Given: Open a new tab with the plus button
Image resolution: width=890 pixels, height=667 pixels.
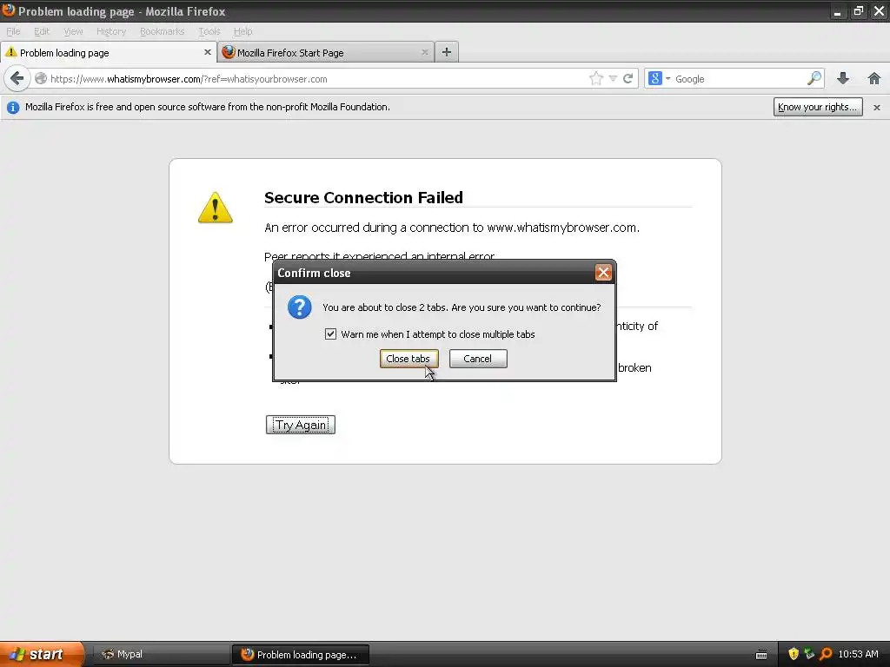Looking at the screenshot, I should (447, 52).
